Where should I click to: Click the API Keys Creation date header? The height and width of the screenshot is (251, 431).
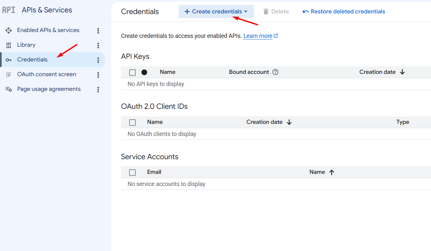377,72
